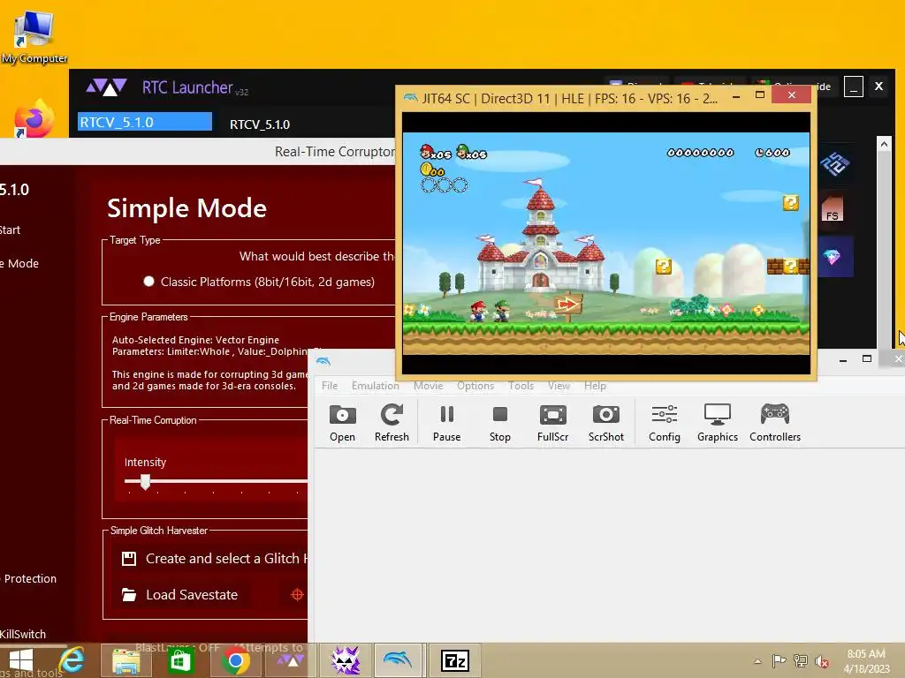The width and height of the screenshot is (905, 678).
Task: Open the View menu in Dolphin
Action: 559,386
